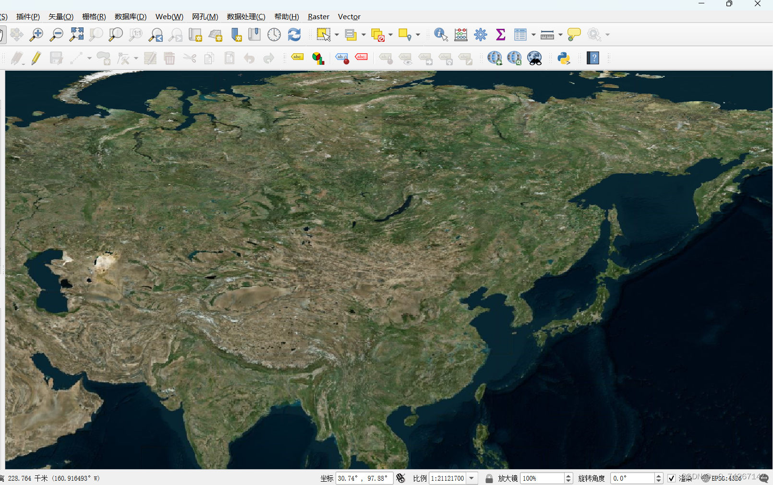Screen dimensions: 773x485
Task: Click inside the coordinate input field
Action: 362,478
